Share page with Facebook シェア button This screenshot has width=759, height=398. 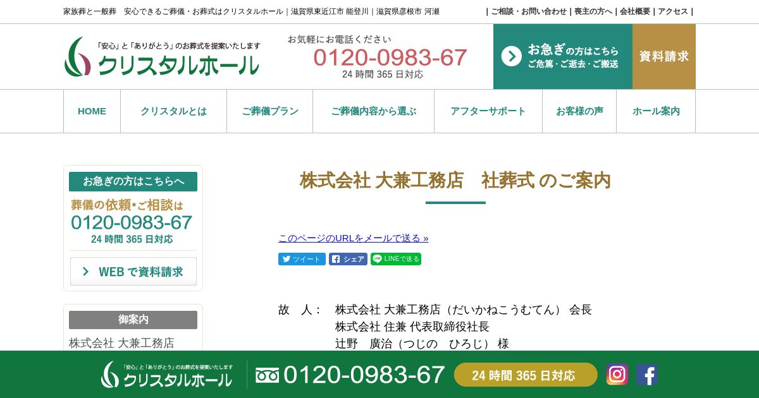[348, 259]
